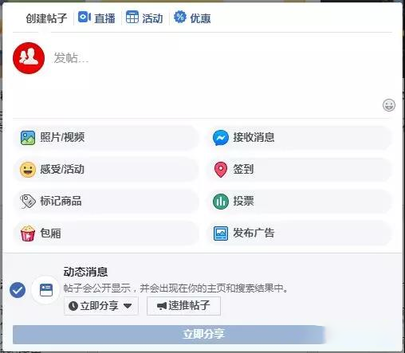Click the 活动 calendar icon
Image resolution: width=405 pixels, height=353 pixels.
coord(132,17)
